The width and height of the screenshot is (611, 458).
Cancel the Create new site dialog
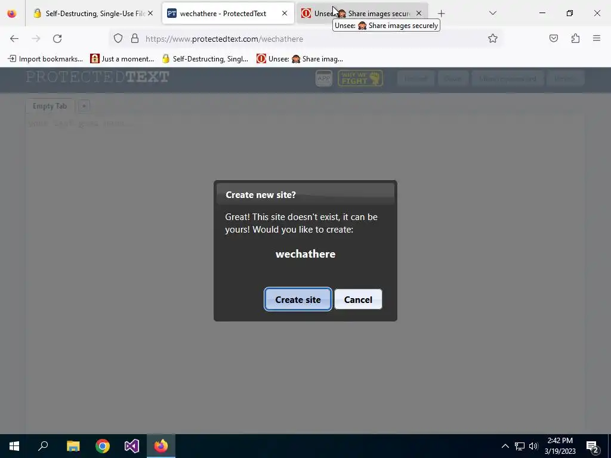point(358,299)
